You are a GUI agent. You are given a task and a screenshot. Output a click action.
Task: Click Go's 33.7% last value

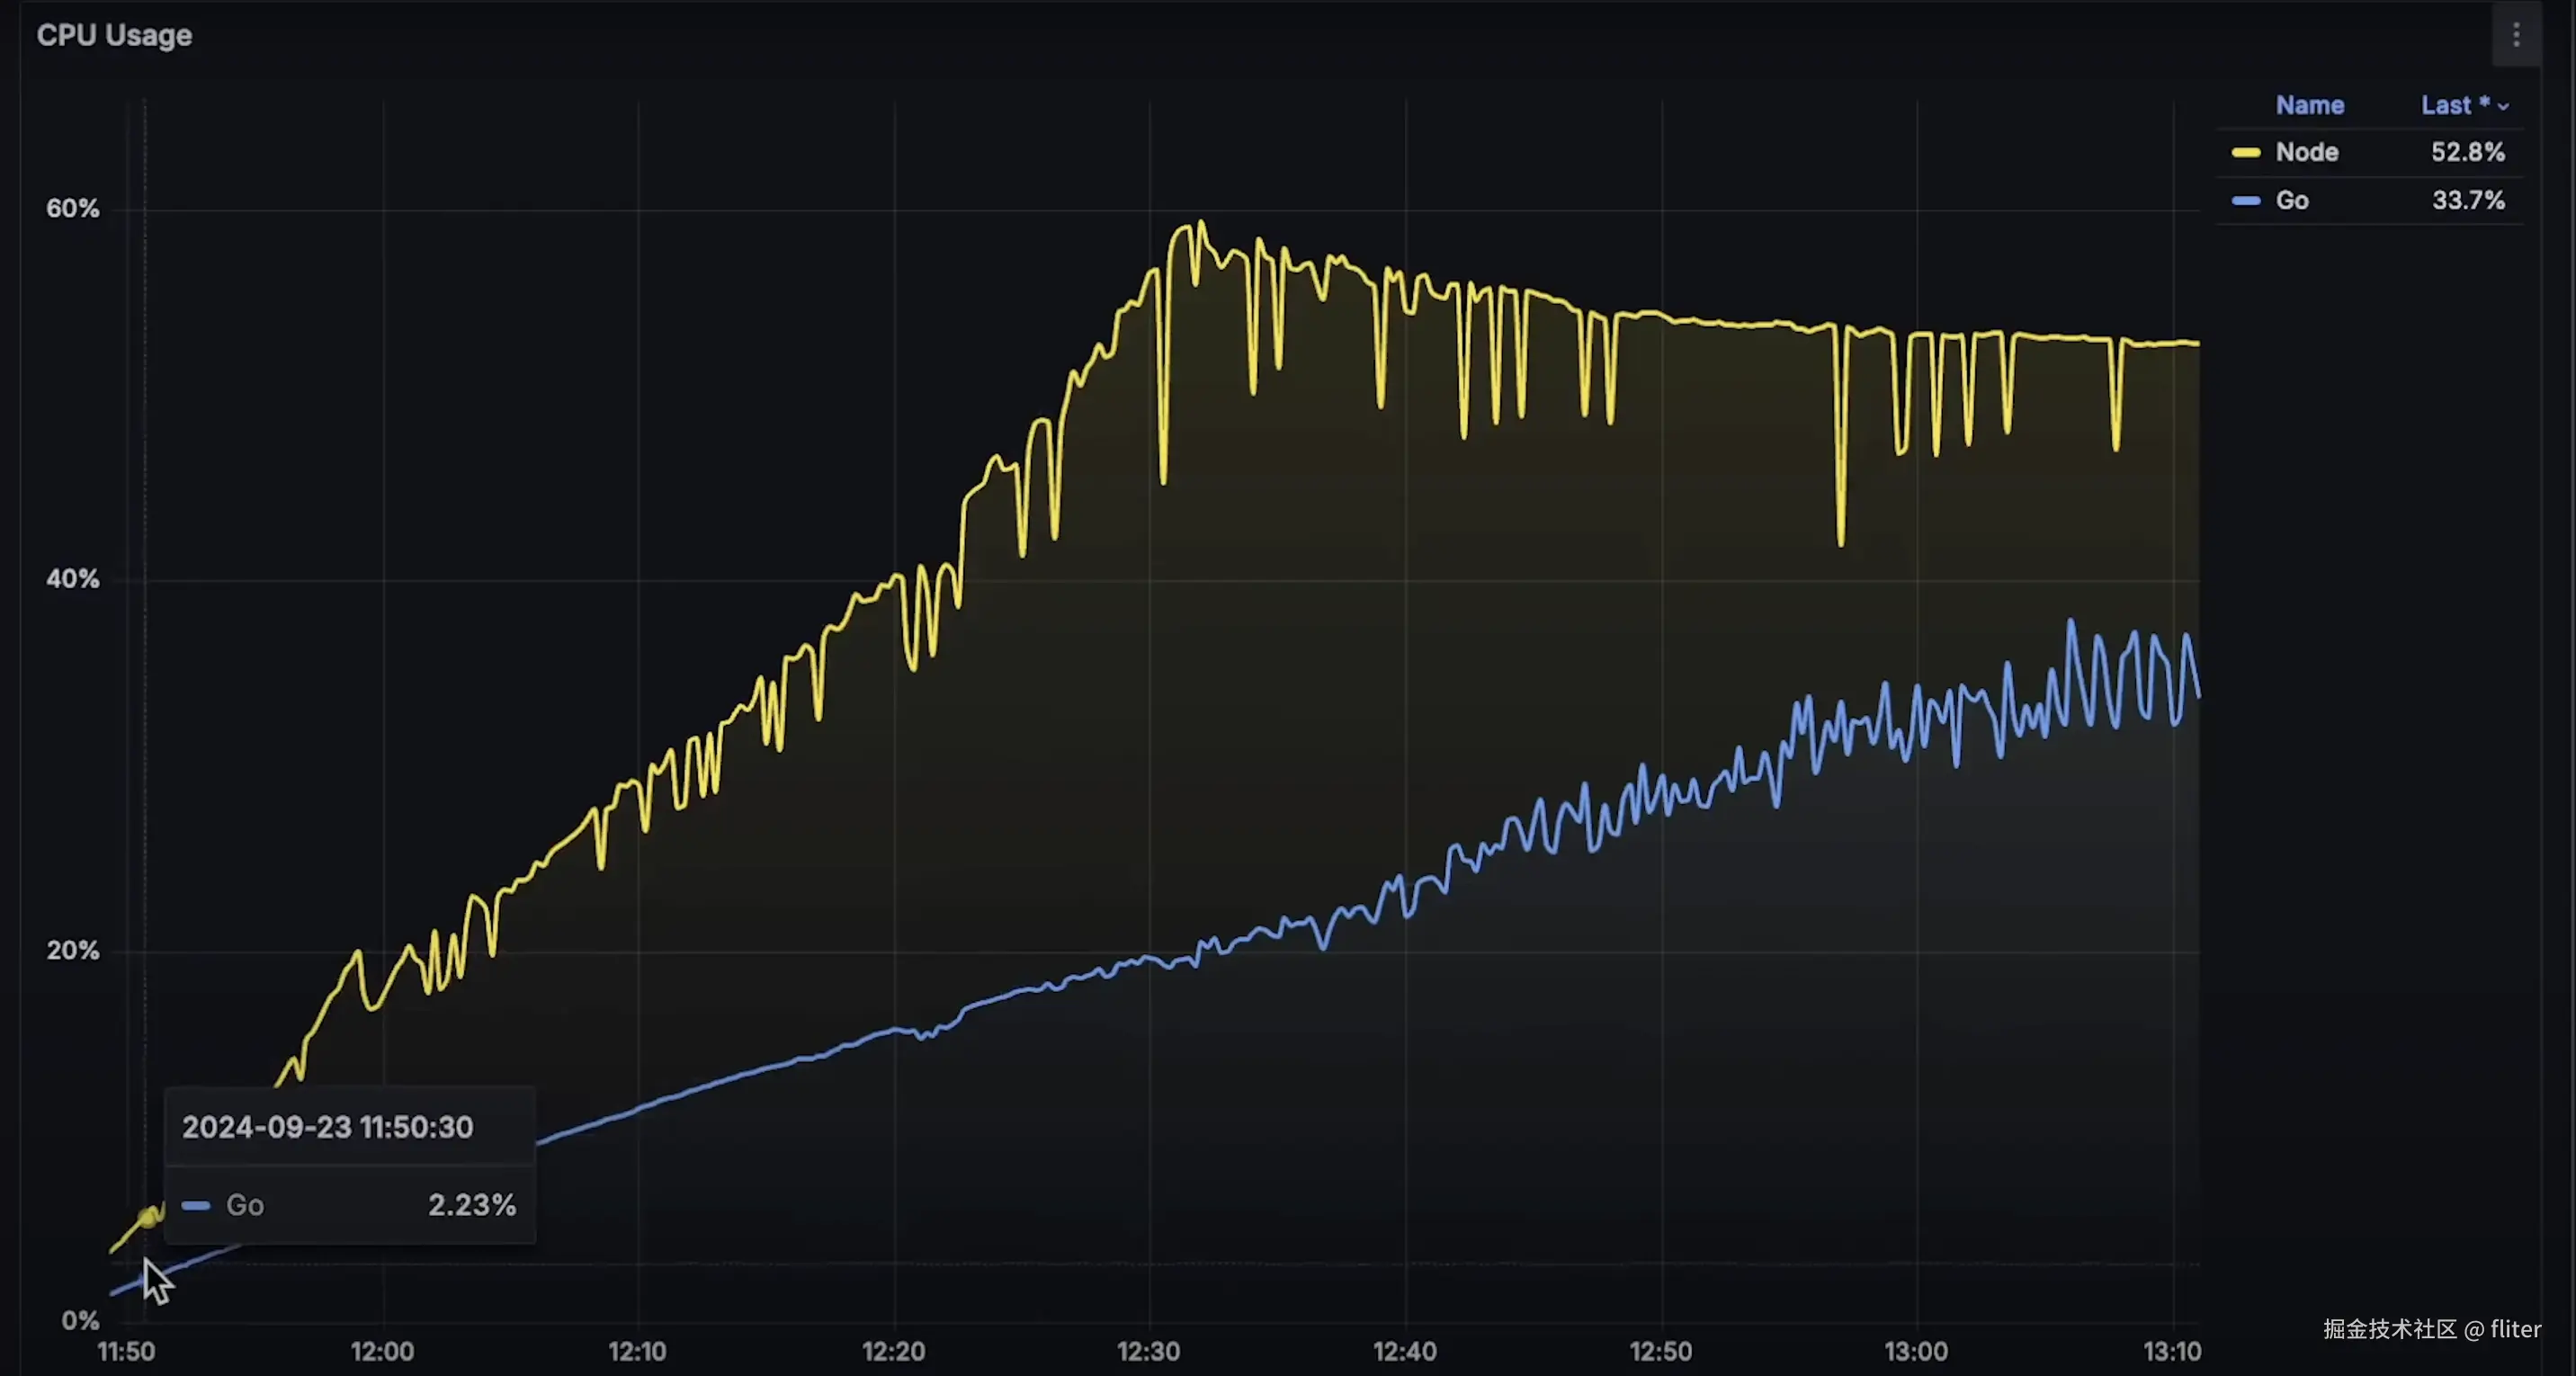pyautogui.click(x=2467, y=201)
